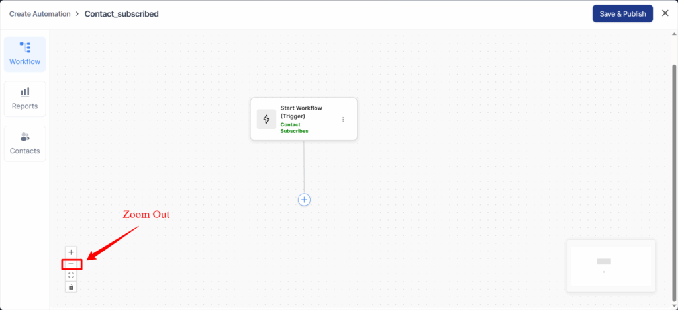
Task: Click the minimap preview panel
Action: (610, 266)
